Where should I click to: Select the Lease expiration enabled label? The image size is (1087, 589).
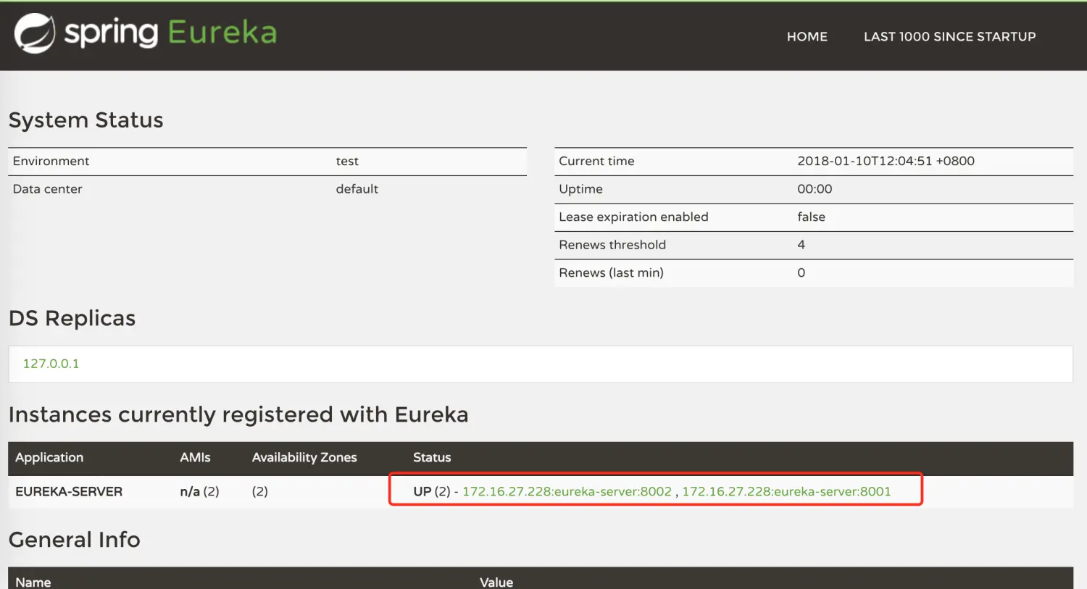633,217
